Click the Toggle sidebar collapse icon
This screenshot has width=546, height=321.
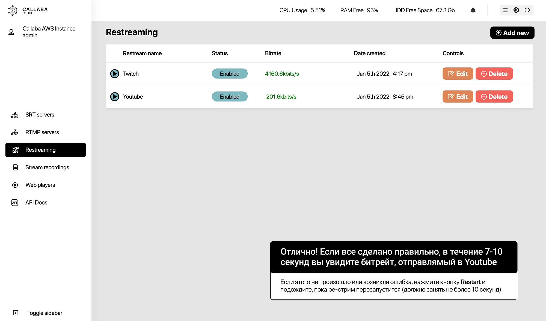tap(16, 313)
